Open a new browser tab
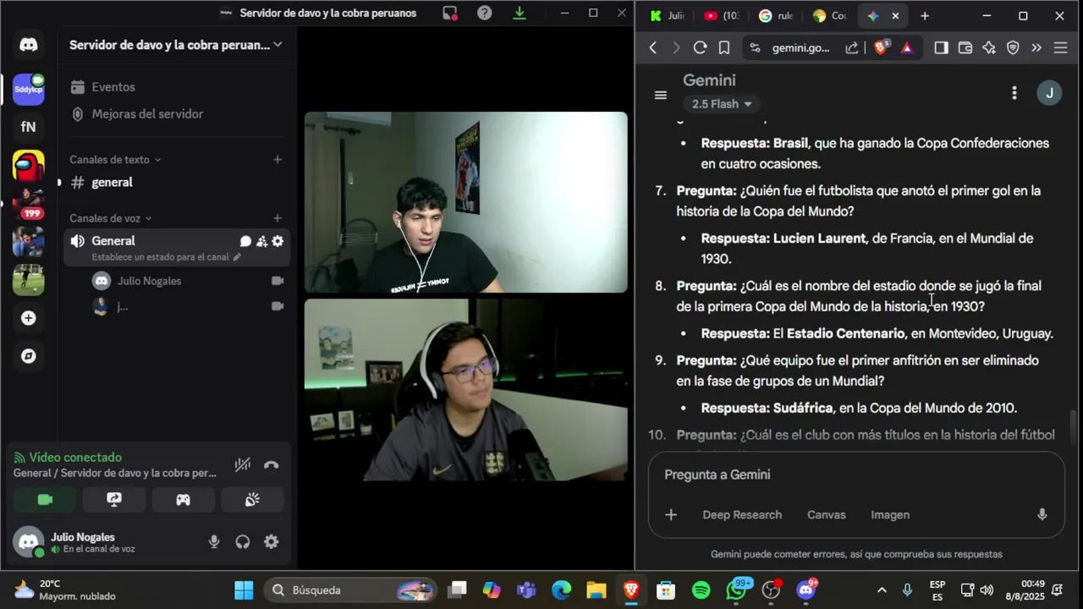The image size is (1083, 609). click(x=925, y=15)
